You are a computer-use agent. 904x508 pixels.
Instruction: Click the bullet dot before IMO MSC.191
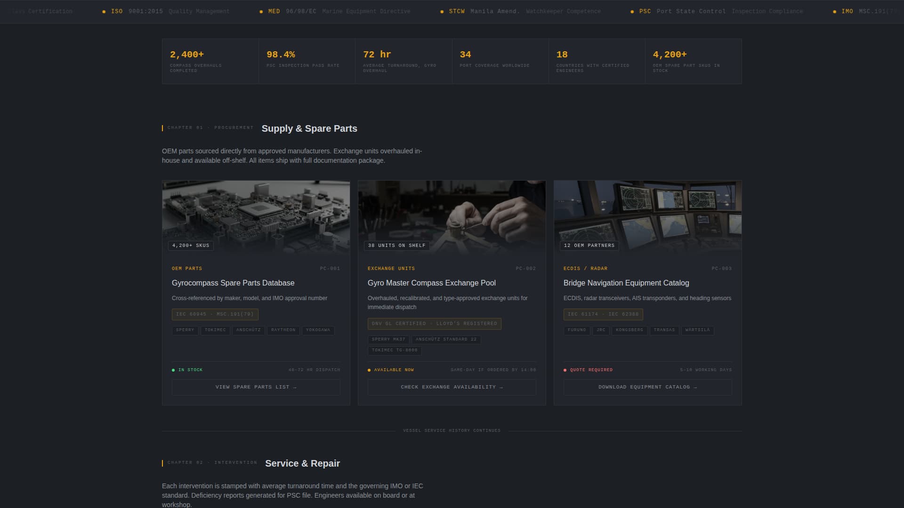[834, 11]
